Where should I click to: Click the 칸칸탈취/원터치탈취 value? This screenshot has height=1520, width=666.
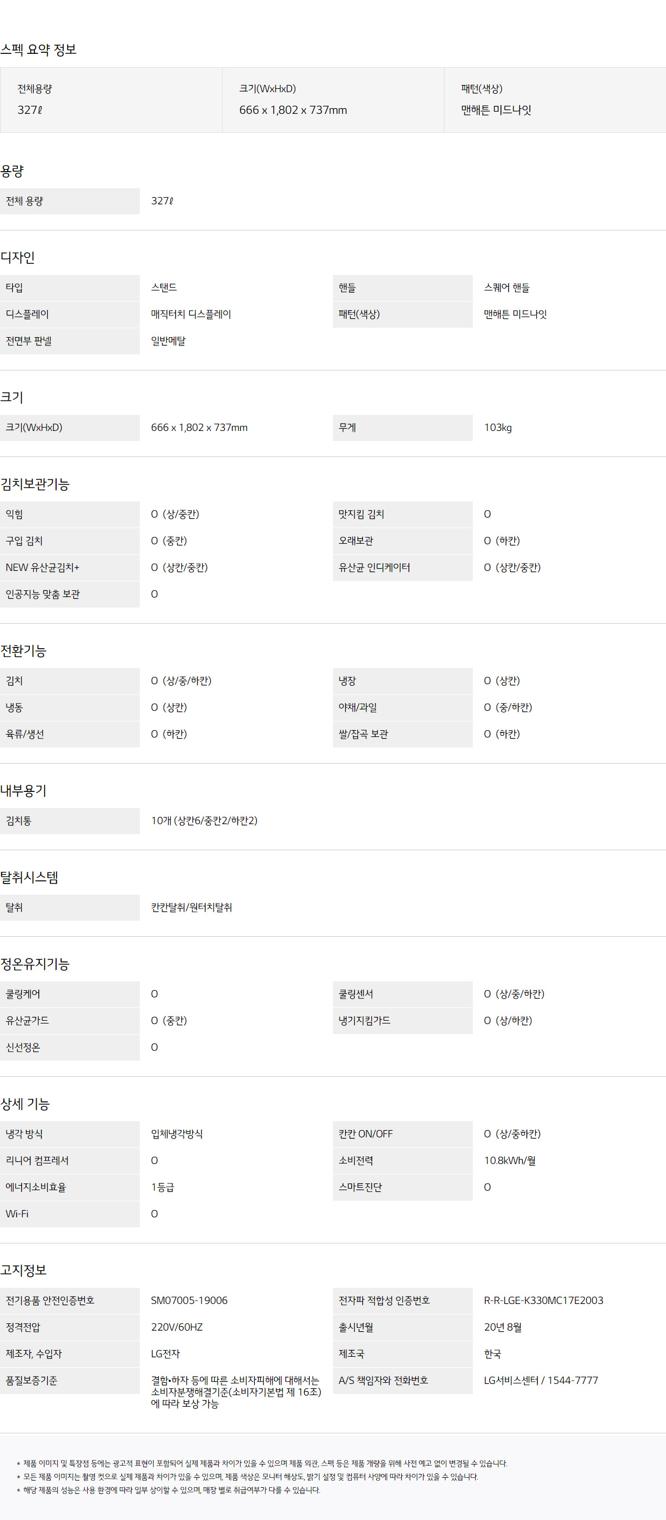pyautogui.click(x=191, y=907)
